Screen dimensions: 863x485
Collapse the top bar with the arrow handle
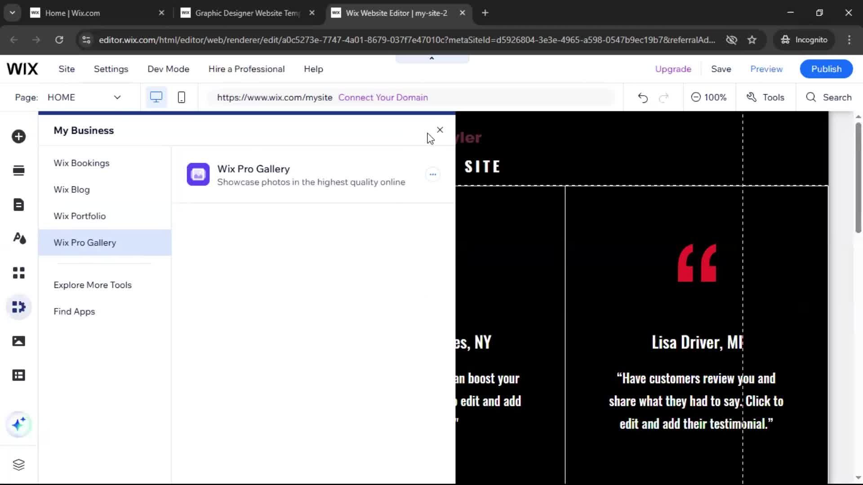[x=432, y=59]
